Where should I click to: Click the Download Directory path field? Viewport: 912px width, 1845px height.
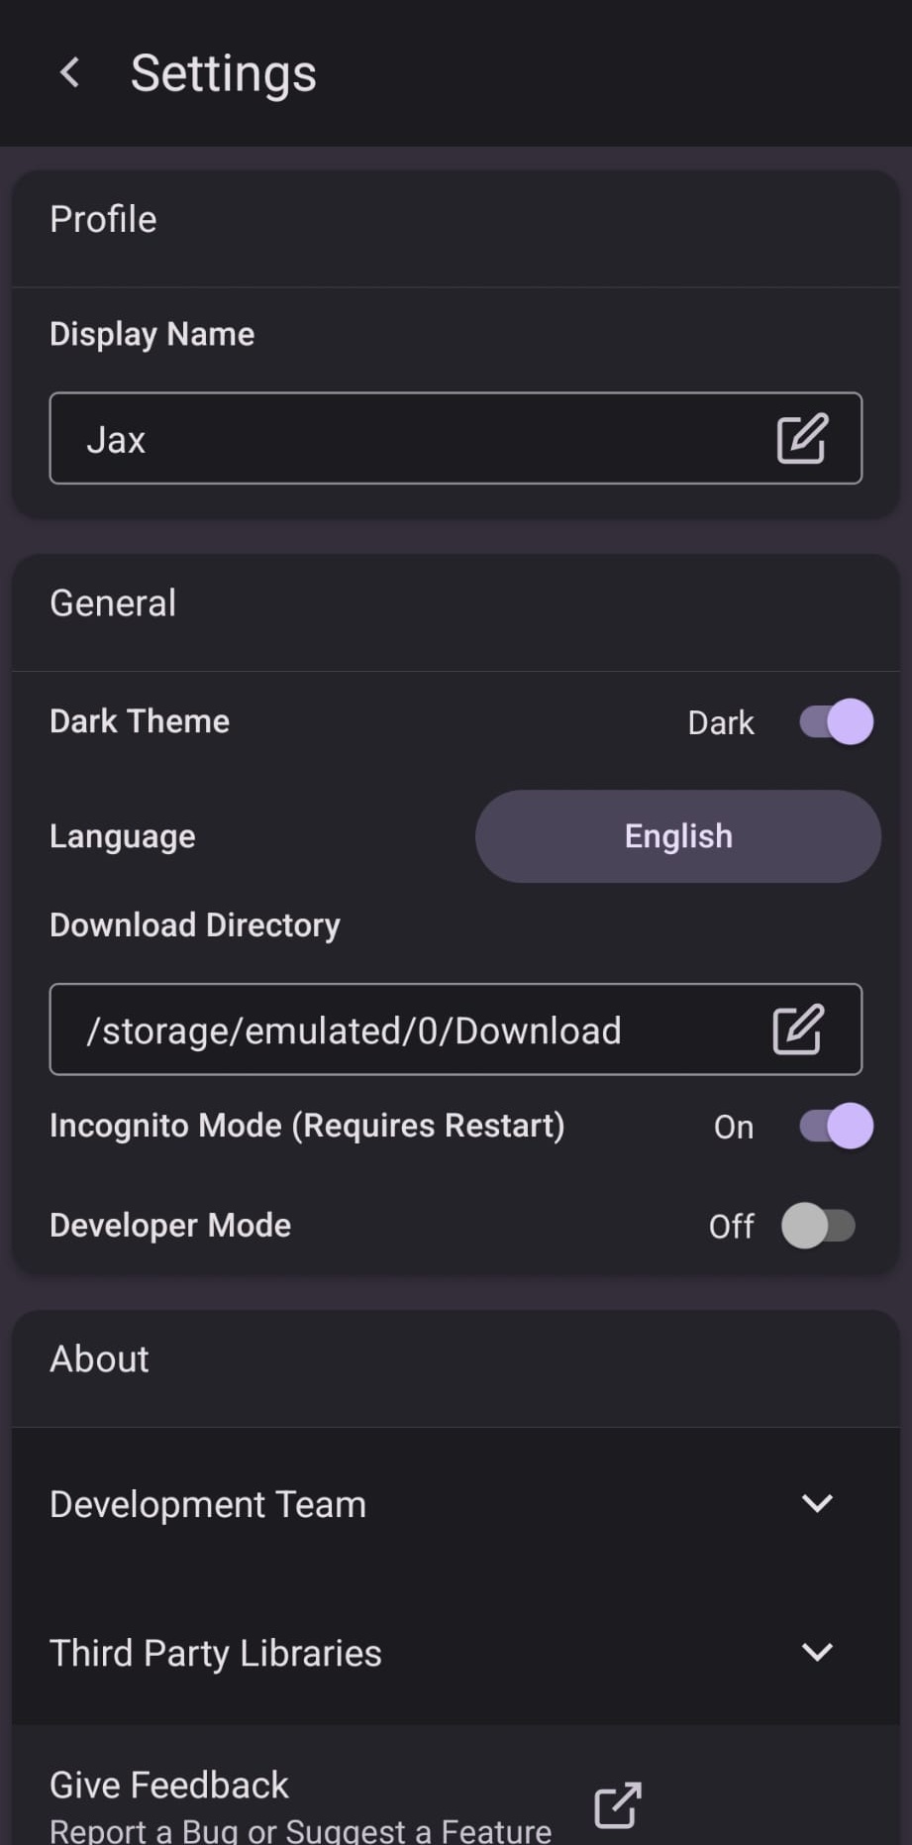(396, 1031)
